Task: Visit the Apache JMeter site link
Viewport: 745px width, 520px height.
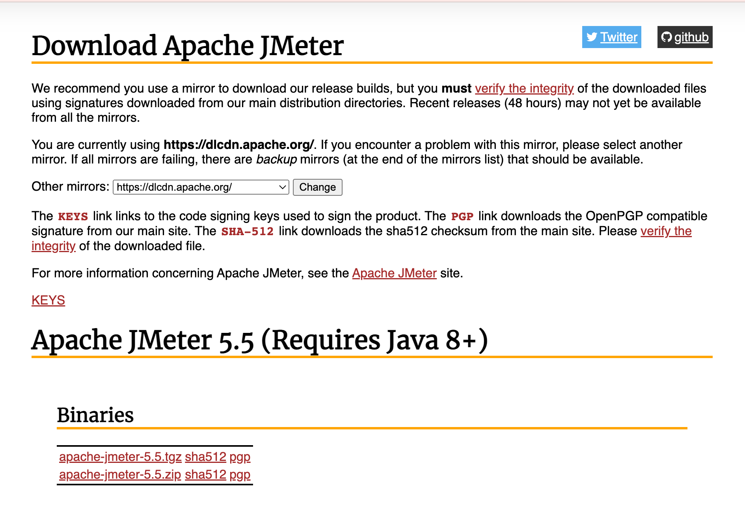Action: [x=394, y=273]
